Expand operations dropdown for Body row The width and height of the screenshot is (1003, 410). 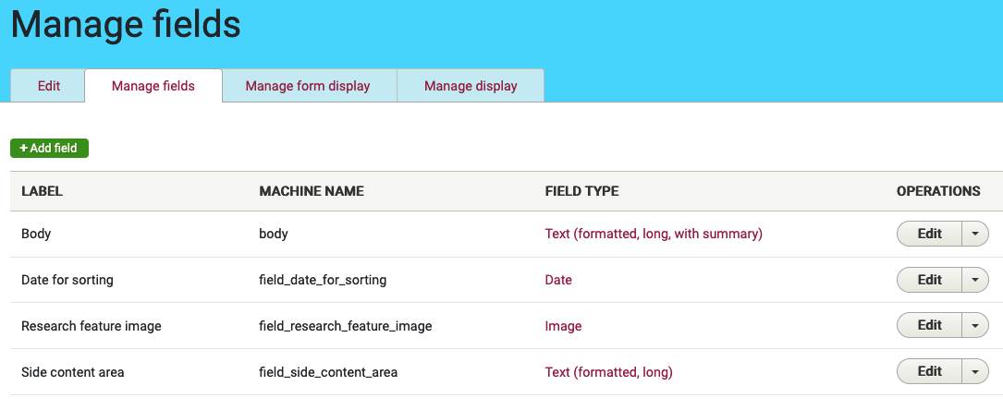point(975,234)
